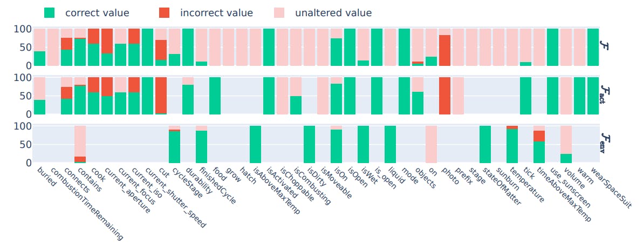643x250 pixels.
Task: Click the stateOfMatter bar in bottom row
Action: [485, 145]
